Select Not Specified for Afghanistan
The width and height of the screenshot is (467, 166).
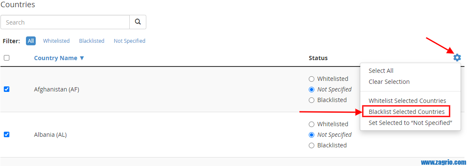(311, 89)
